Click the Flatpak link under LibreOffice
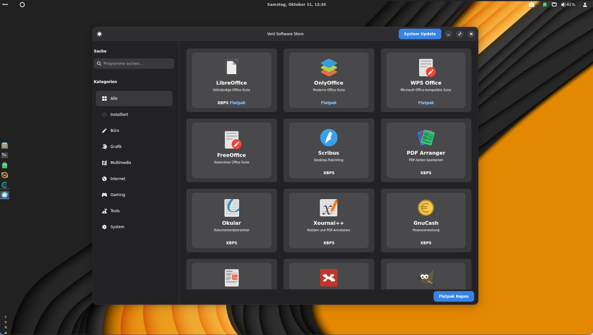 (x=238, y=103)
